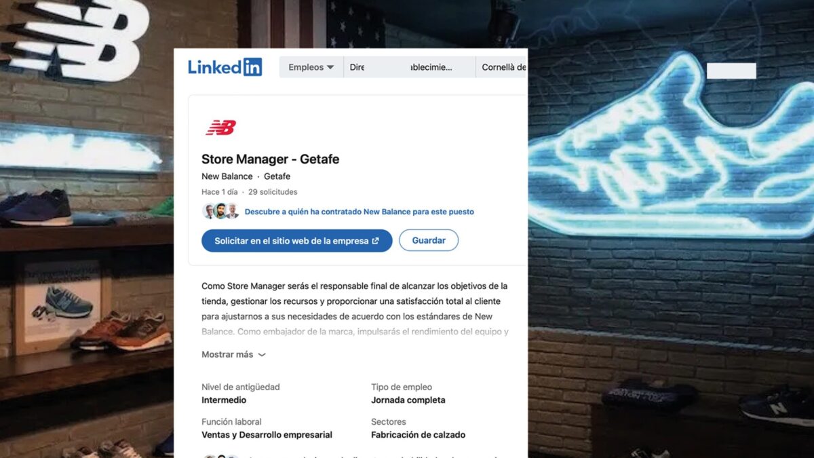The image size is (814, 458).
Task: Click the red New Balance company logo
Action: (x=220, y=128)
